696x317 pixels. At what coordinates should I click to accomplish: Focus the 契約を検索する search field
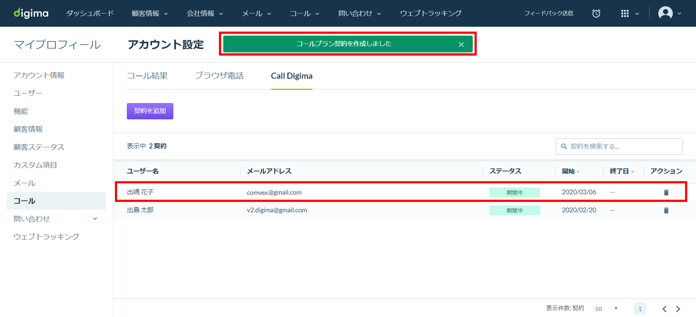click(619, 146)
